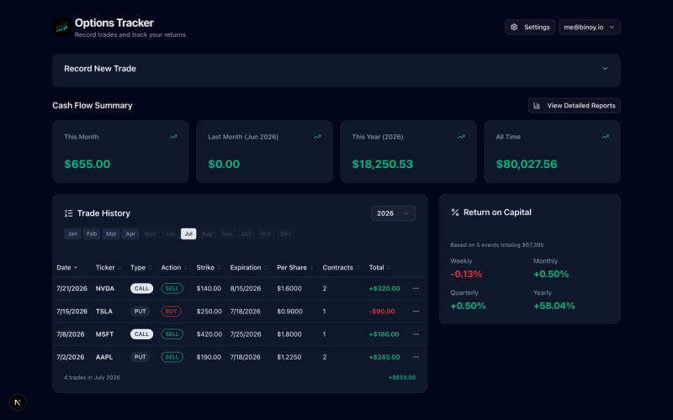Click the trend icon on This Month card
The width and height of the screenshot is (673, 420).
click(173, 137)
